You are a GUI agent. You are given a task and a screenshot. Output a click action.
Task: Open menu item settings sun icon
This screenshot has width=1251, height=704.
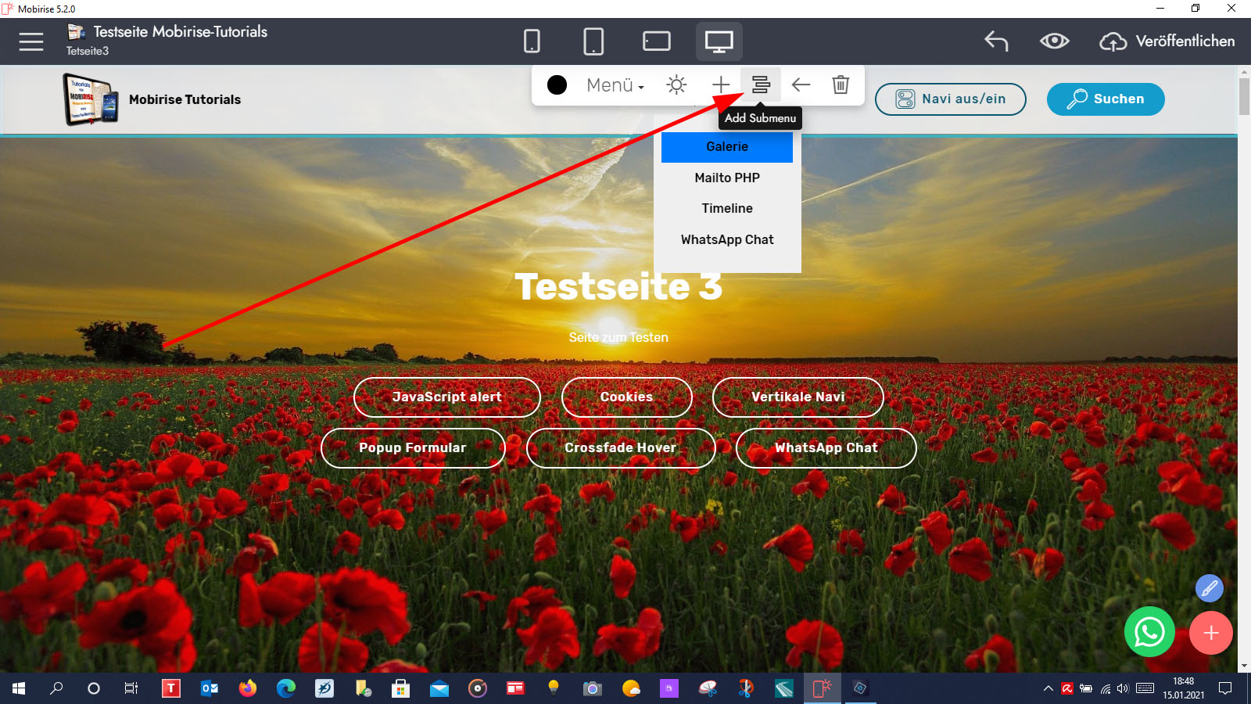pyautogui.click(x=676, y=84)
